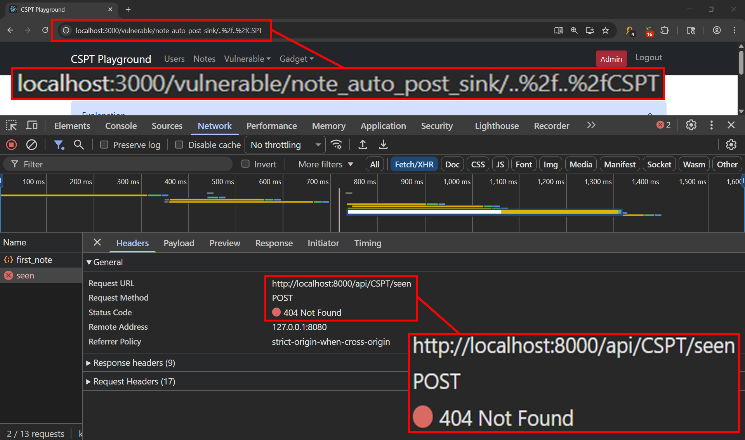Open the profile avatar icon

pos(717,30)
